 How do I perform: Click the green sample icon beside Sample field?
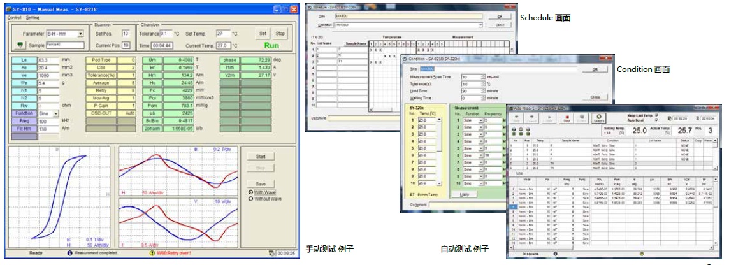pyautogui.click(x=20, y=45)
